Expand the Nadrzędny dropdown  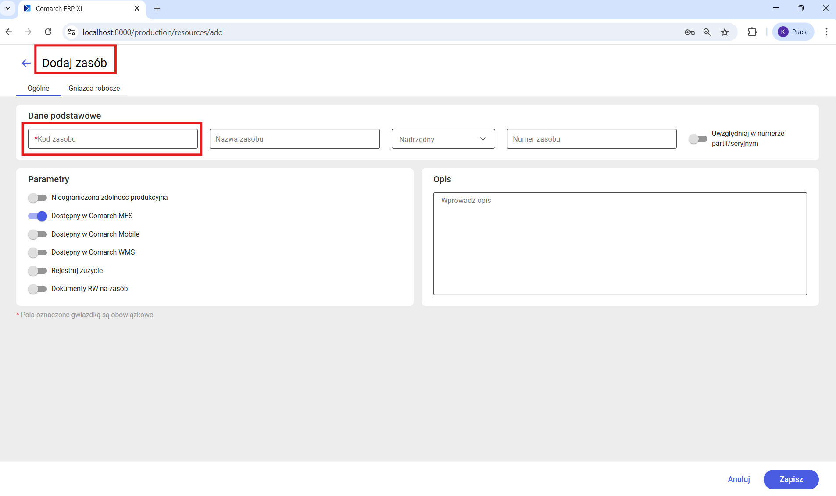[443, 139]
